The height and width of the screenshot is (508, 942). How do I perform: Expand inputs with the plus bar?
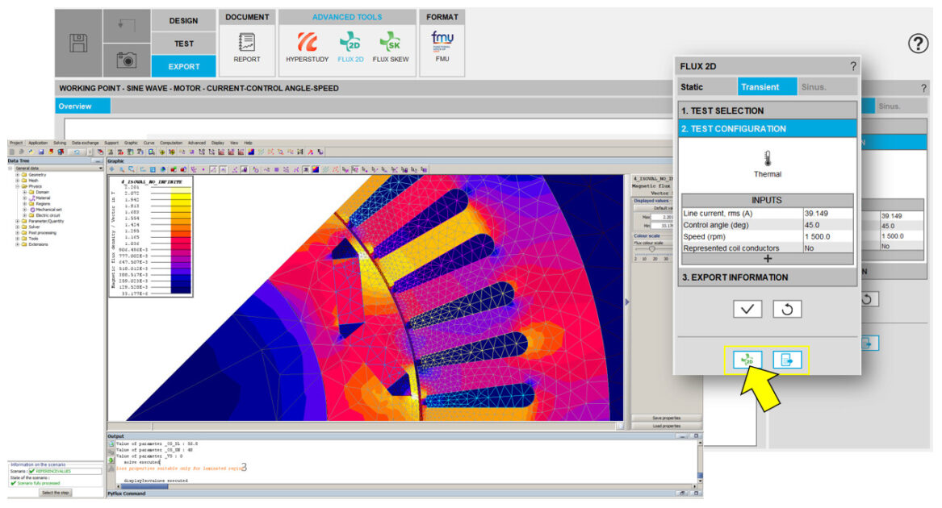(x=767, y=259)
